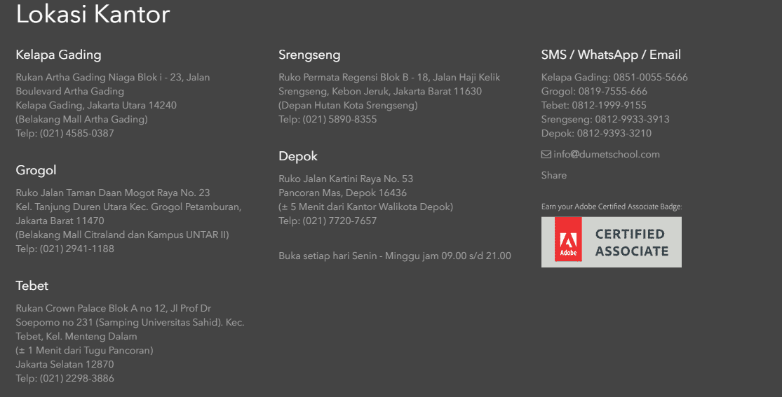Select the Depok office heading
Image resolution: width=782 pixels, height=397 pixels.
pos(298,156)
